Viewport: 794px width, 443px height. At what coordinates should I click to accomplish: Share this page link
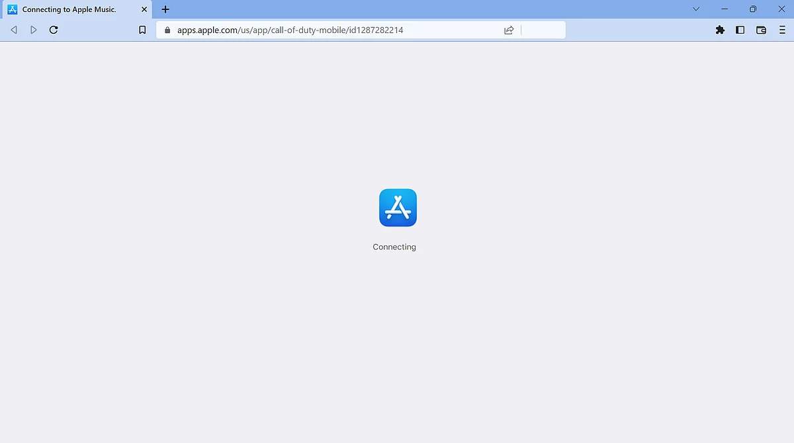tap(509, 30)
